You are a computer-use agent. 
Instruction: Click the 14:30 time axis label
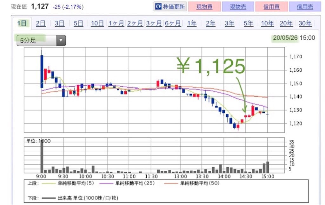(246, 177)
